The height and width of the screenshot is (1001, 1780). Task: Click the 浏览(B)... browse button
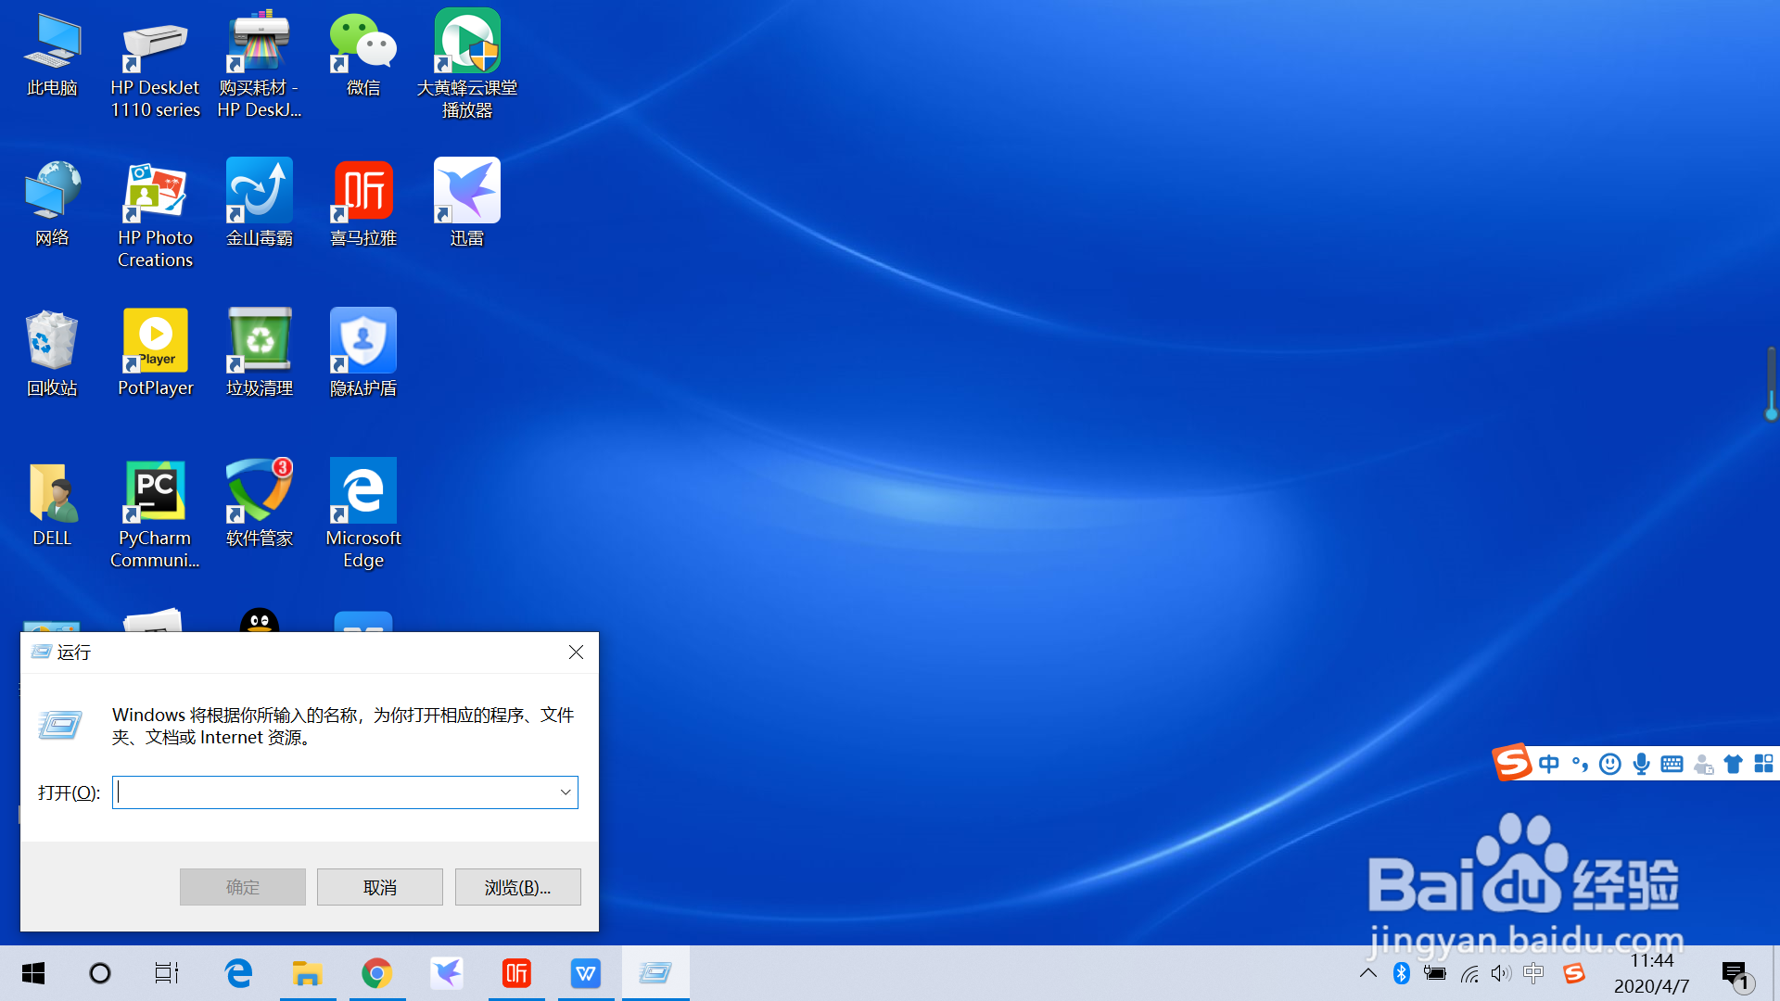(517, 887)
